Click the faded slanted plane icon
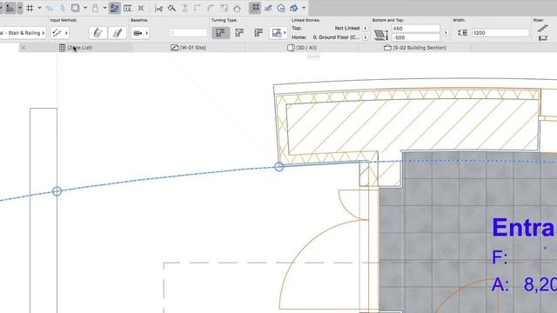Screen dimensions: 557x313 [50, 8]
